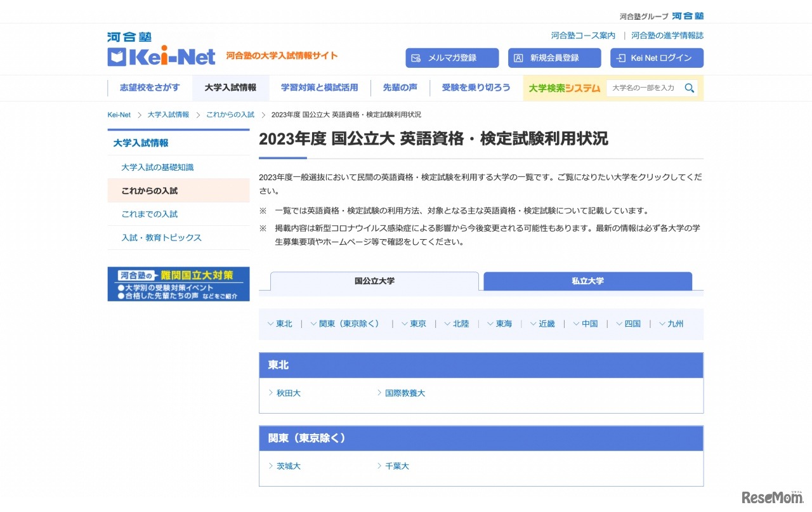The image size is (812, 512).
Task: Open the メルマガ登録 button
Action: [452, 58]
